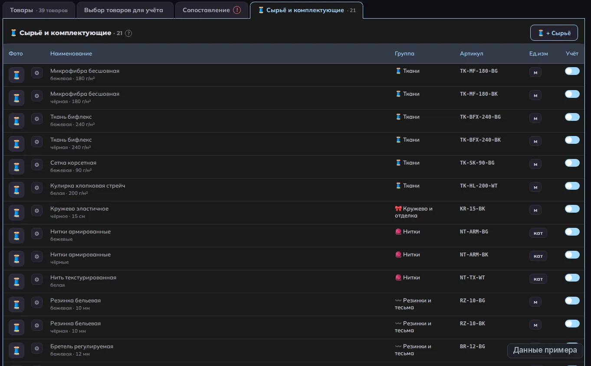Open gear settings for article TK-MF-180-BK
This screenshot has width=591, height=366.
click(x=37, y=96)
